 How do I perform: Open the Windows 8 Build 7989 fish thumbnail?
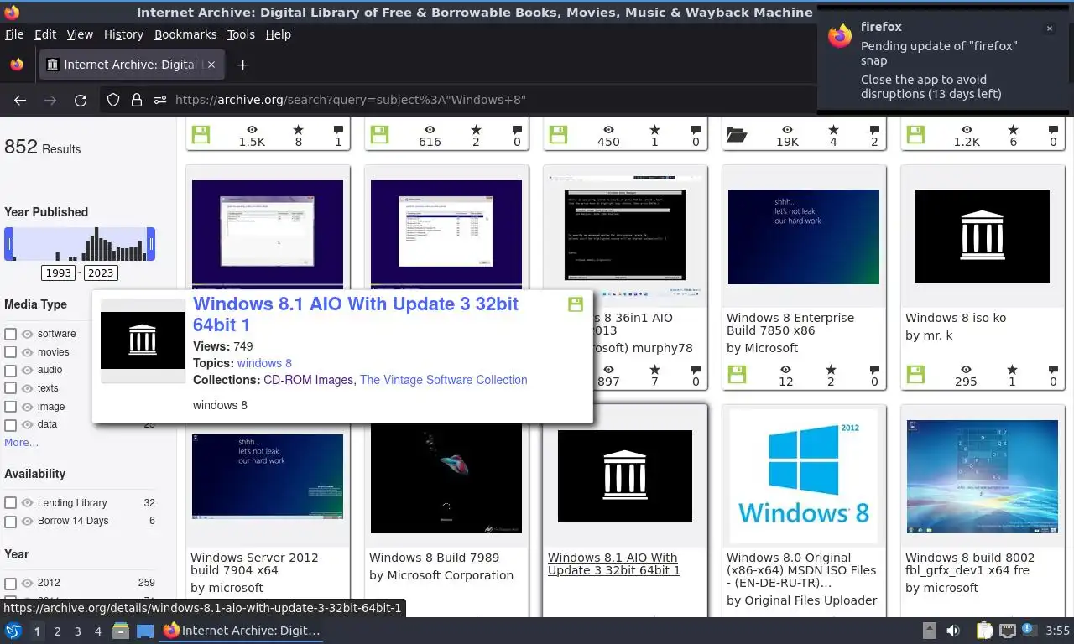pos(446,476)
